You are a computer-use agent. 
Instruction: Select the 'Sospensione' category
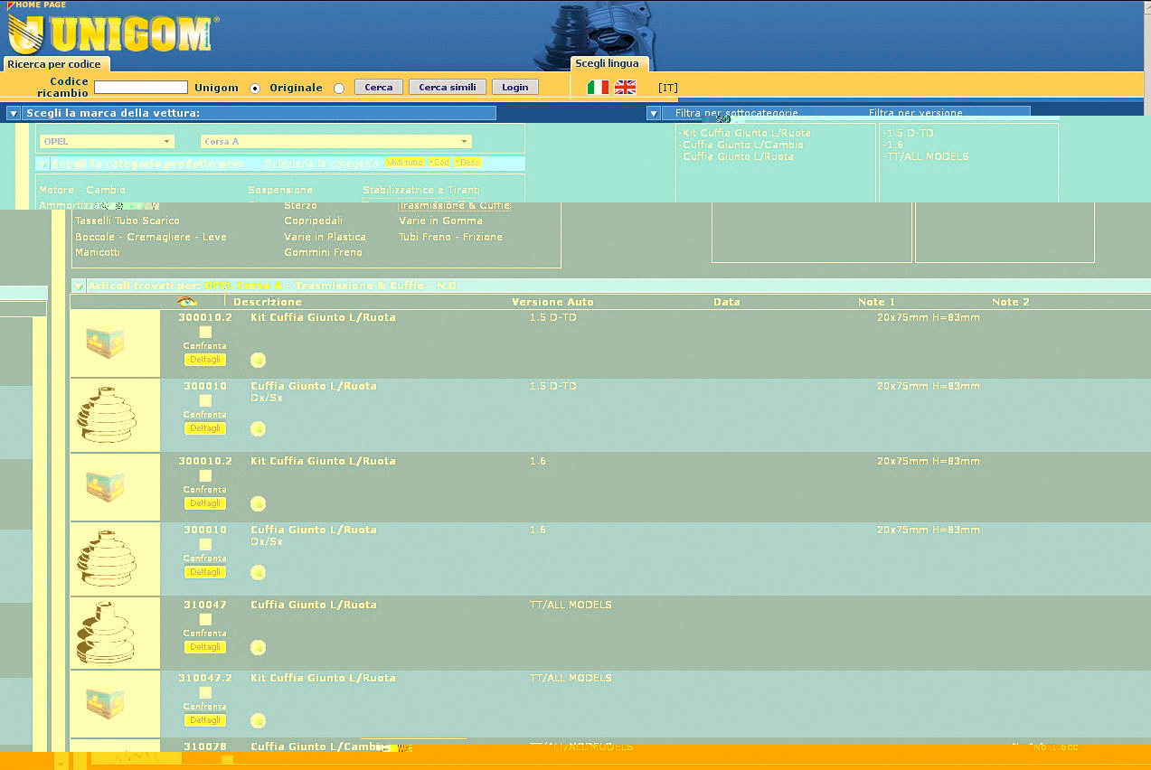(280, 190)
